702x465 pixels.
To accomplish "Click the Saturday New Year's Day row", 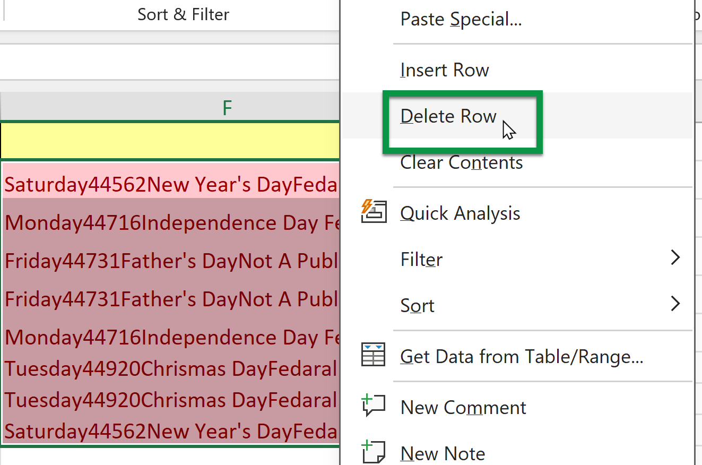I will (x=170, y=184).
